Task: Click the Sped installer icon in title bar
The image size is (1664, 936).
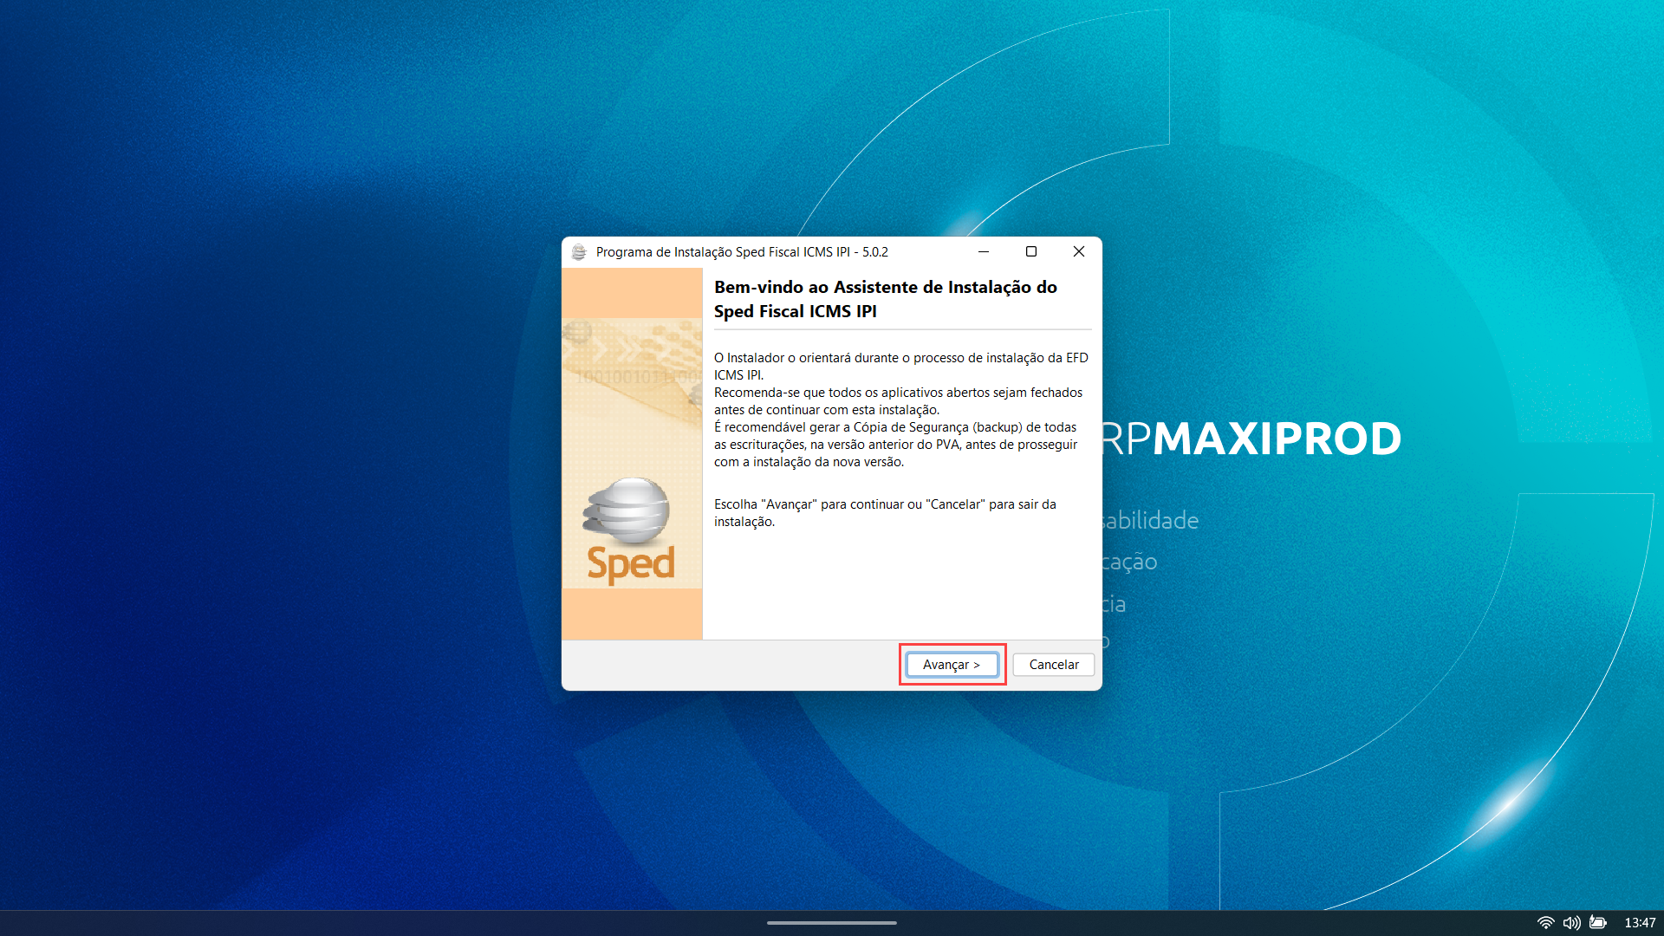Action: click(579, 252)
